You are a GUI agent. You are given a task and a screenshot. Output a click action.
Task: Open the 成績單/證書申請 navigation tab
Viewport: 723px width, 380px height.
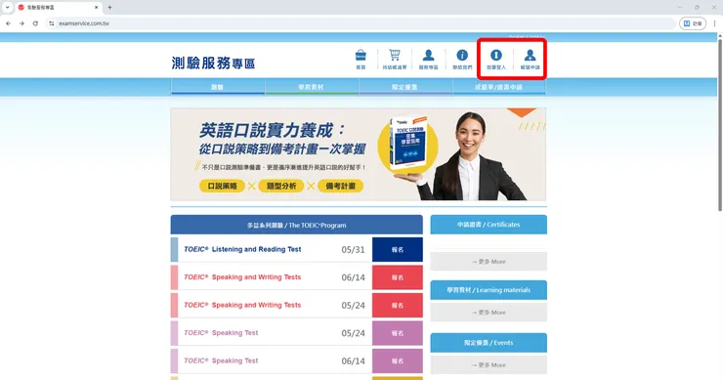499,87
